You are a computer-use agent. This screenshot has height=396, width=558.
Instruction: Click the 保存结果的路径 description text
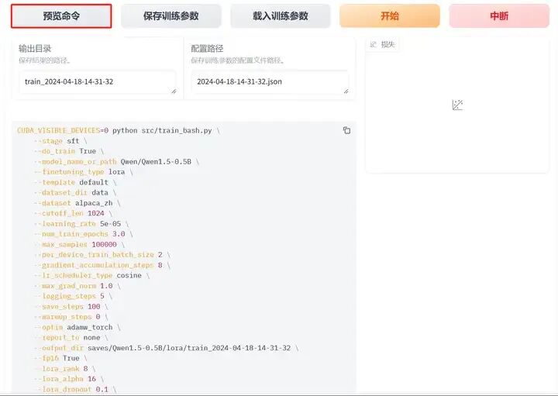click(x=45, y=60)
